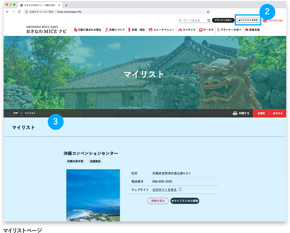Image resolution: width=290 pixels, height=233 pixels.
Task: Click the マイリスト section heading
Action: [23, 127]
